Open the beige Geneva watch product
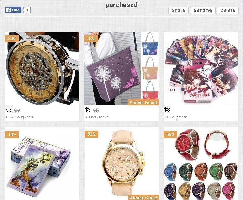Image resolution: width=243 pixels, height=200 pixels. click(121, 164)
